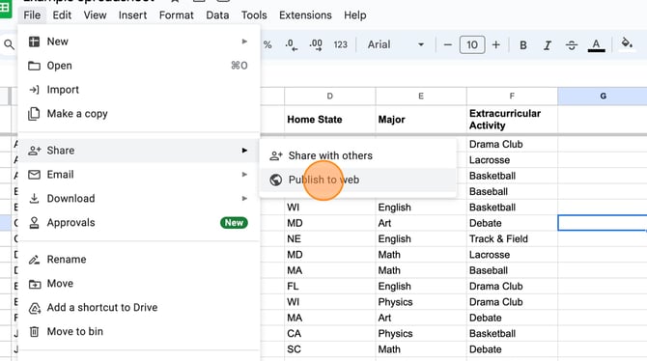Click the CA home state cell
647x361 pixels.
point(329,334)
